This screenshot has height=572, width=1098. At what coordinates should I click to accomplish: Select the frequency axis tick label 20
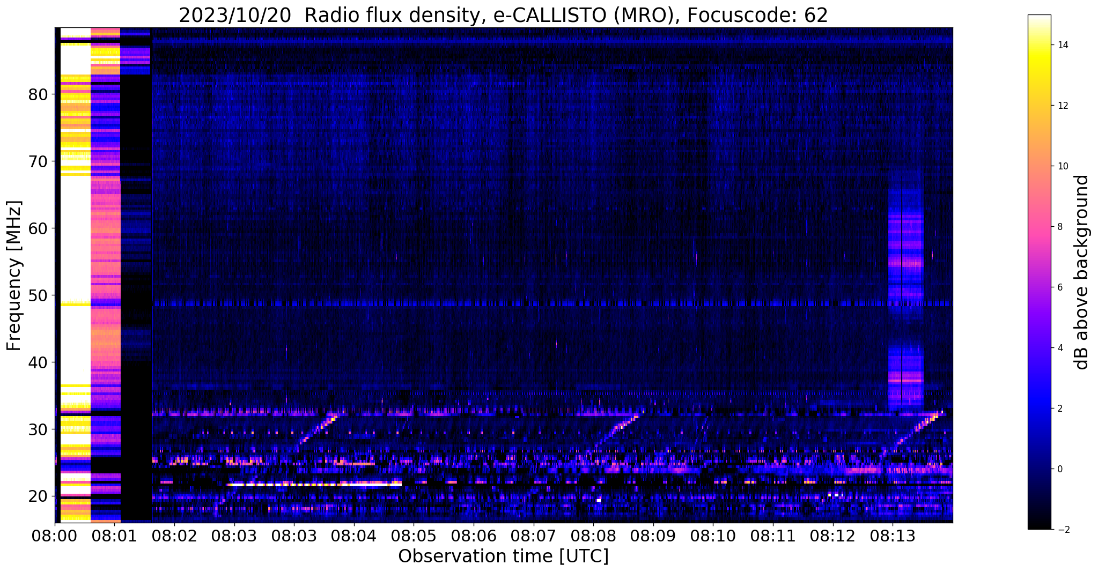(38, 496)
